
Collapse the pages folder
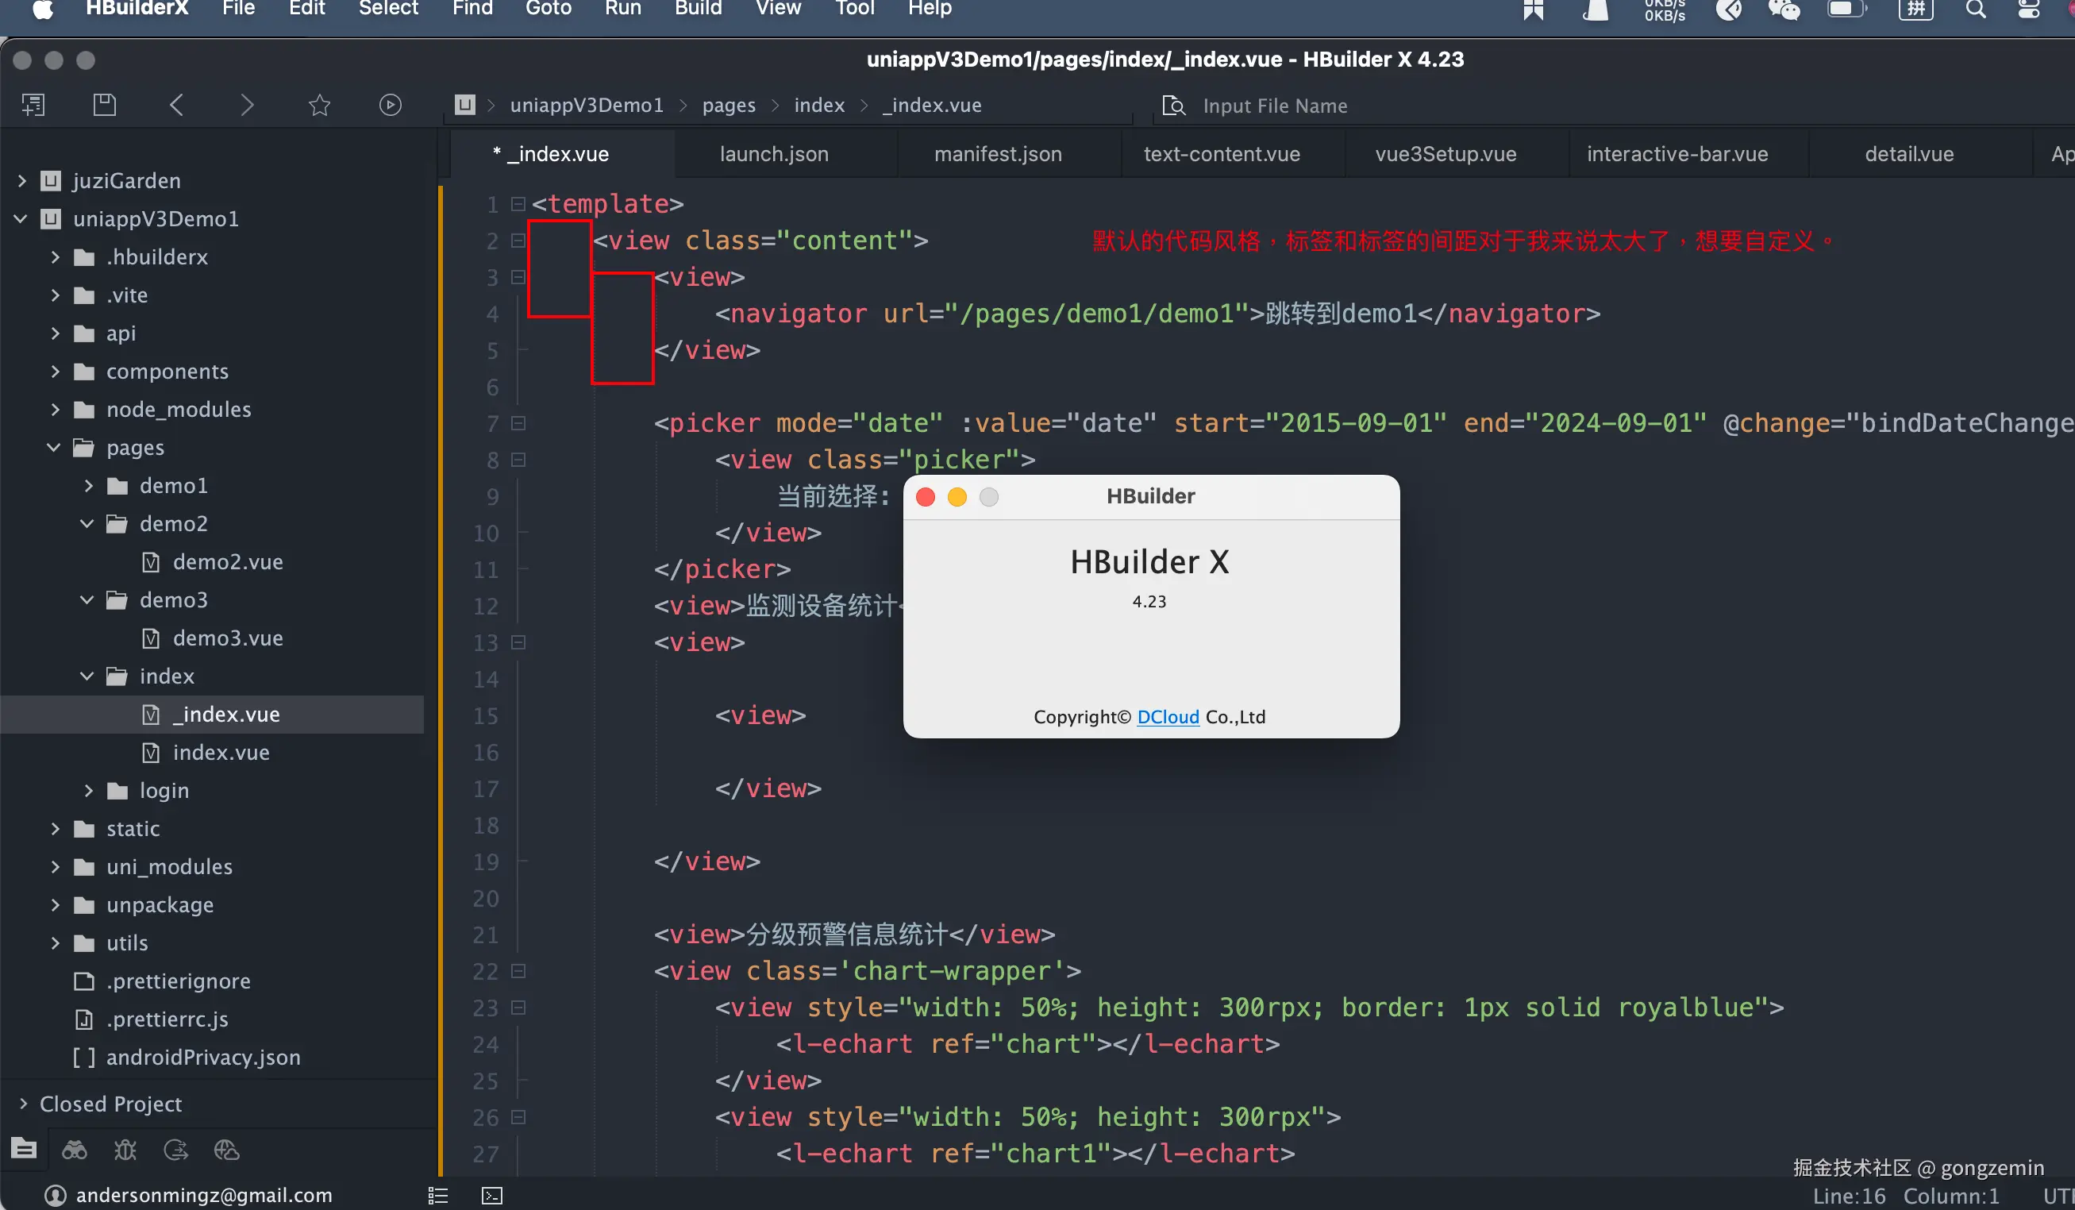(54, 447)
